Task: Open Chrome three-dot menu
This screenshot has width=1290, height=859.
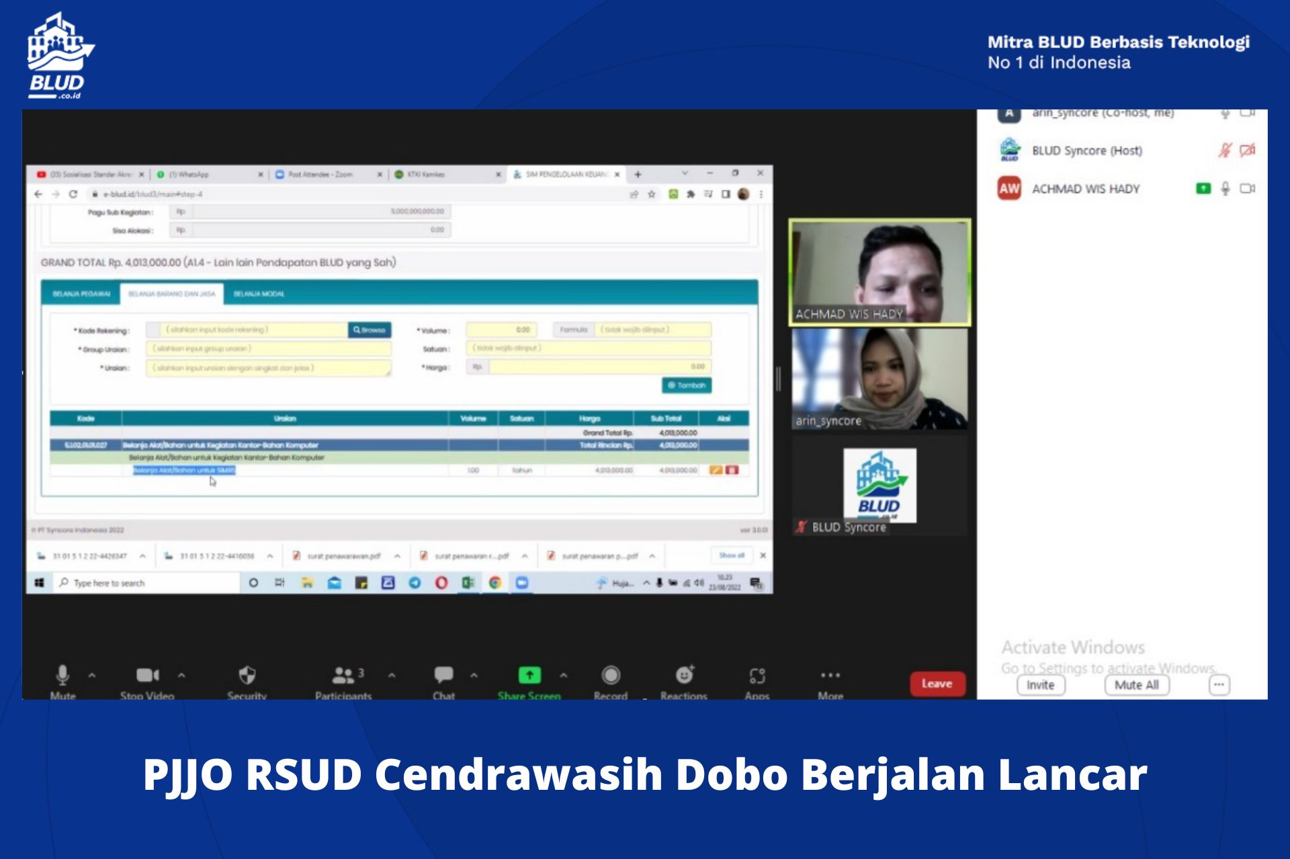Action: [x=761, y=194]
